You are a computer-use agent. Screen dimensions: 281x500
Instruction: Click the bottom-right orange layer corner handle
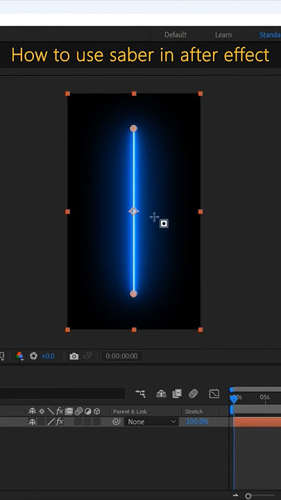click(201, 330)
